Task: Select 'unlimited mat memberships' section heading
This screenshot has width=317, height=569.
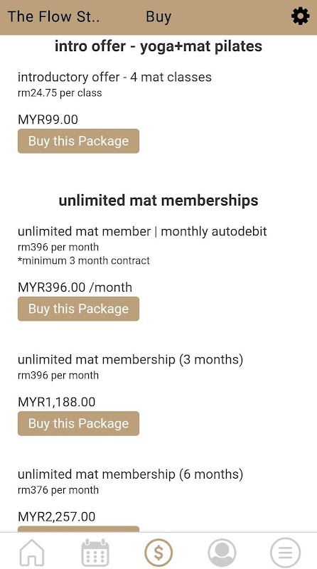Action: [158, 201]
